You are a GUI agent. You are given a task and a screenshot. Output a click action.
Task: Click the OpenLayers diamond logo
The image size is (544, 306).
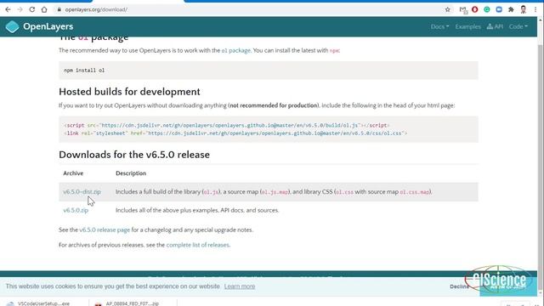12,26
